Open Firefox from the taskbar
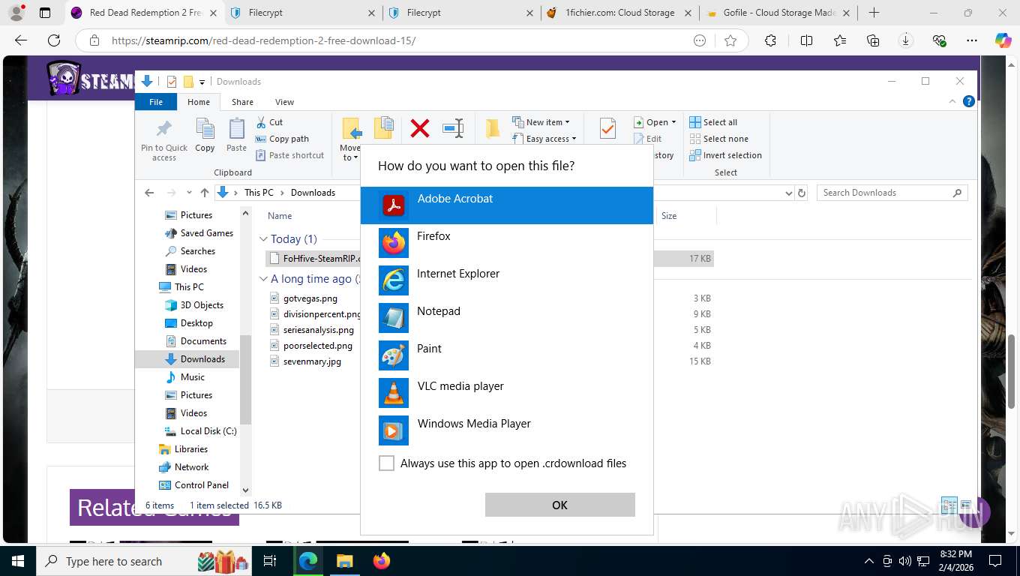Screen dimensions: 1020x576 tap(382, 561)
